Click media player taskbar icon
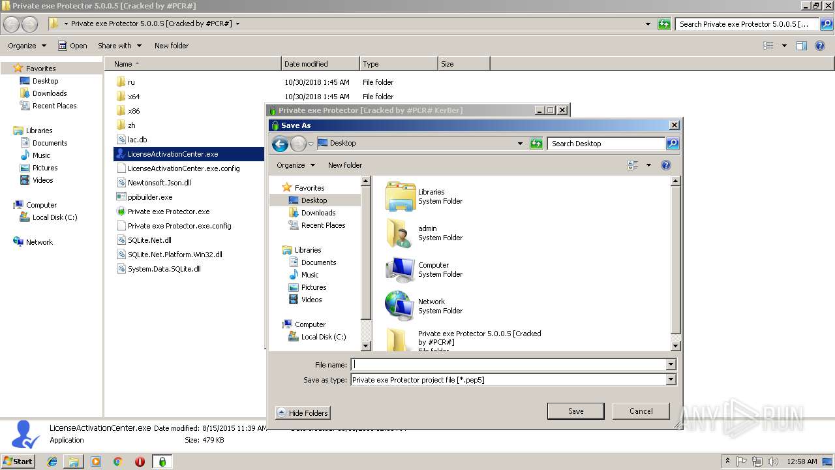The image size is (835, 470). [x=96, y=462]
